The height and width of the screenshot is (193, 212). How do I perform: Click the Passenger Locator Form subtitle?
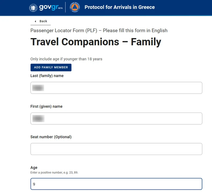click(x=99, y=31)
